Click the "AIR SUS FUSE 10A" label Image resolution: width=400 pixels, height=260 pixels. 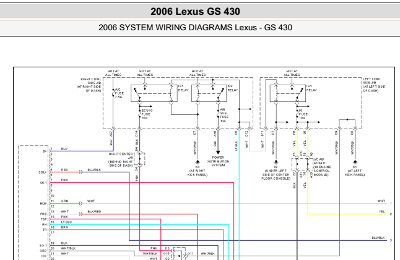coord(224,115)
